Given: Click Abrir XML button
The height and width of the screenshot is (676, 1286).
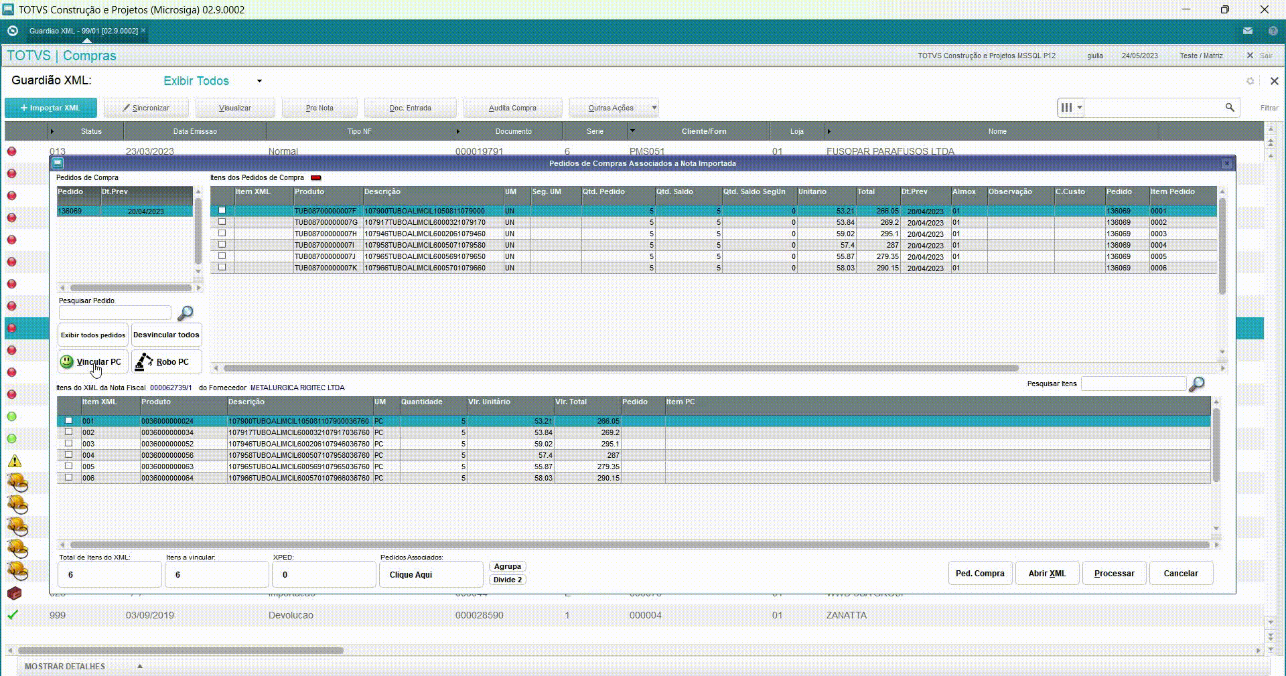Looking at the screenshot, I should pyautogui.click(x=1047, y=574).
